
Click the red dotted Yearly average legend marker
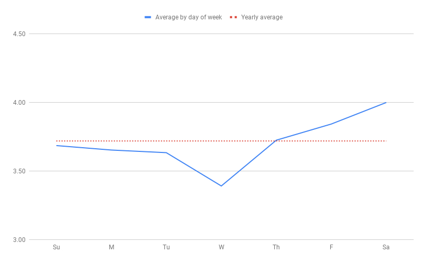233,17
